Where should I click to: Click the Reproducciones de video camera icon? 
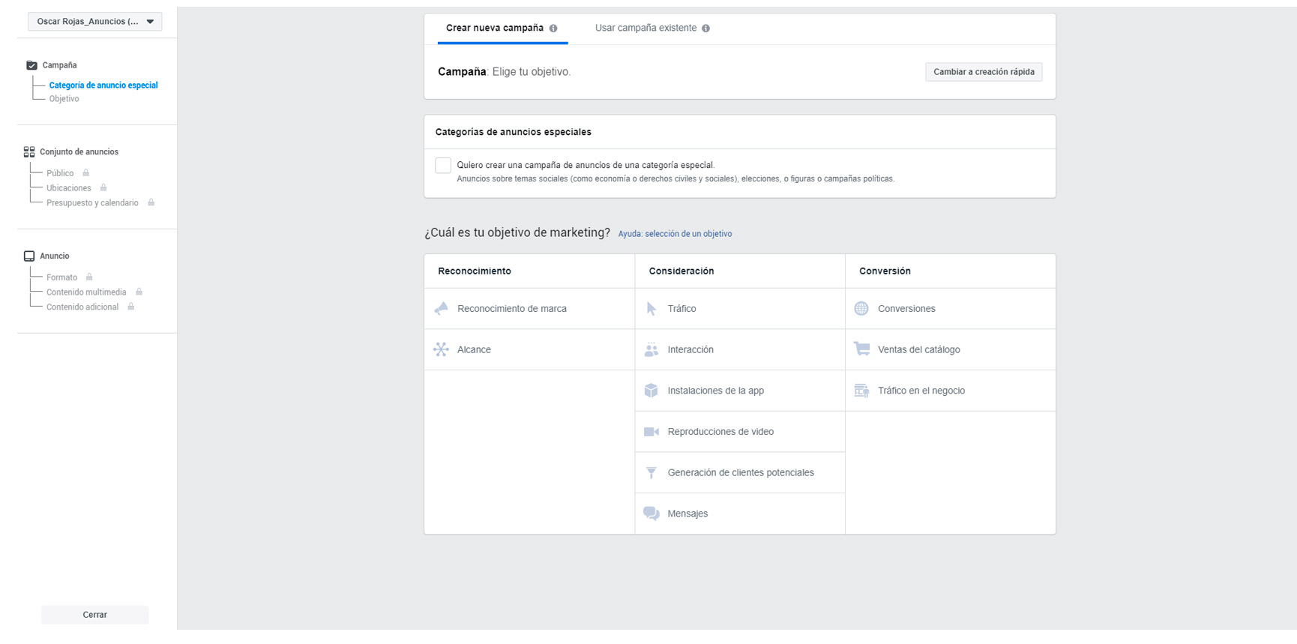click(x=651, y=432)
